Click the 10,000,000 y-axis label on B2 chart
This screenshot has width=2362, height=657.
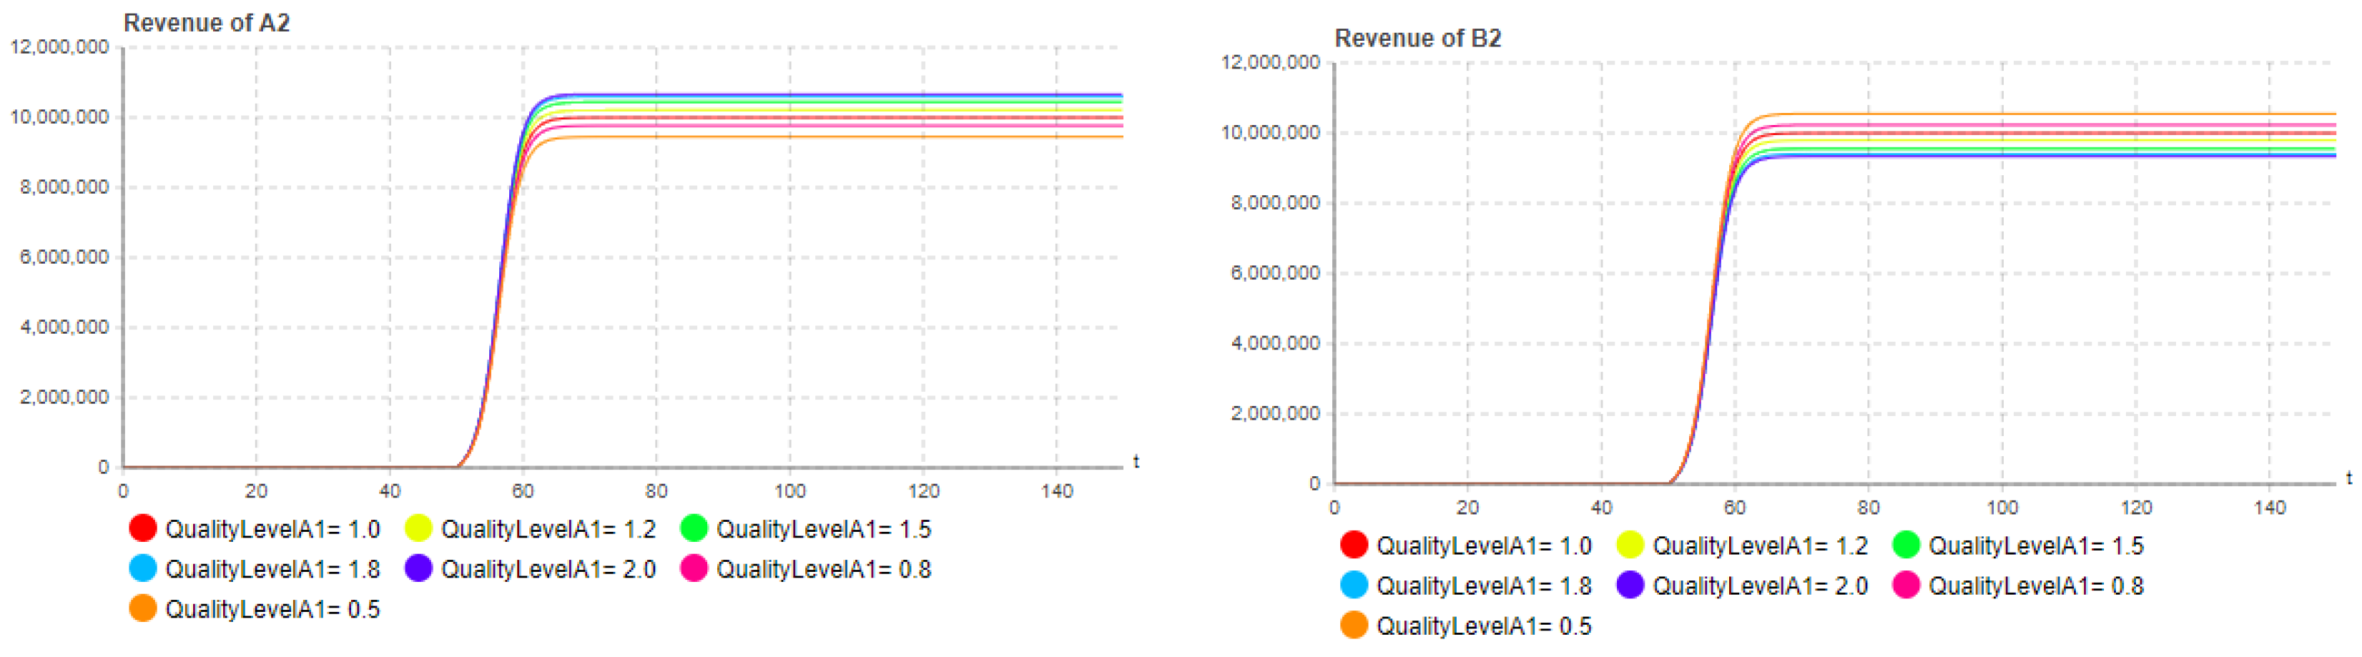click(x=1271, y=133)
